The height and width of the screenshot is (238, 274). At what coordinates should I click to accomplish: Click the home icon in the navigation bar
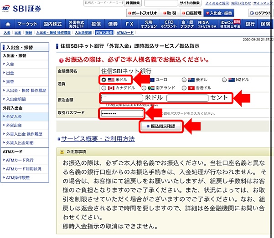(x=8, y=24)
